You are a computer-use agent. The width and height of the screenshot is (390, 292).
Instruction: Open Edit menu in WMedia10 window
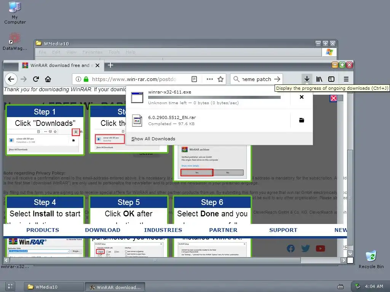pos(56,52)
